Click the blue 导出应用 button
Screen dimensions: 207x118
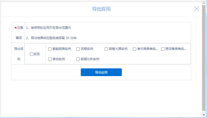[101, 72]
